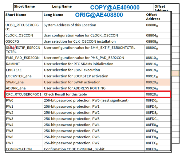
Task: Click 'Short Name' header in ORIG table
Action: [x=16, y=15]
